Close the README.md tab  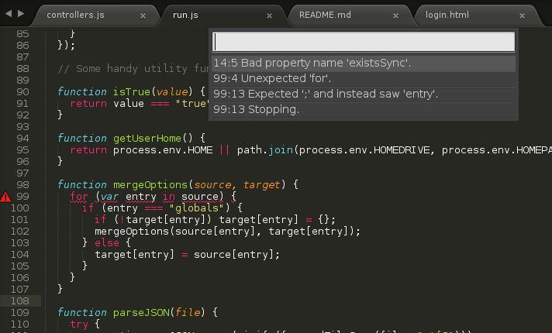pyautogui.click(x=395, y=15)
